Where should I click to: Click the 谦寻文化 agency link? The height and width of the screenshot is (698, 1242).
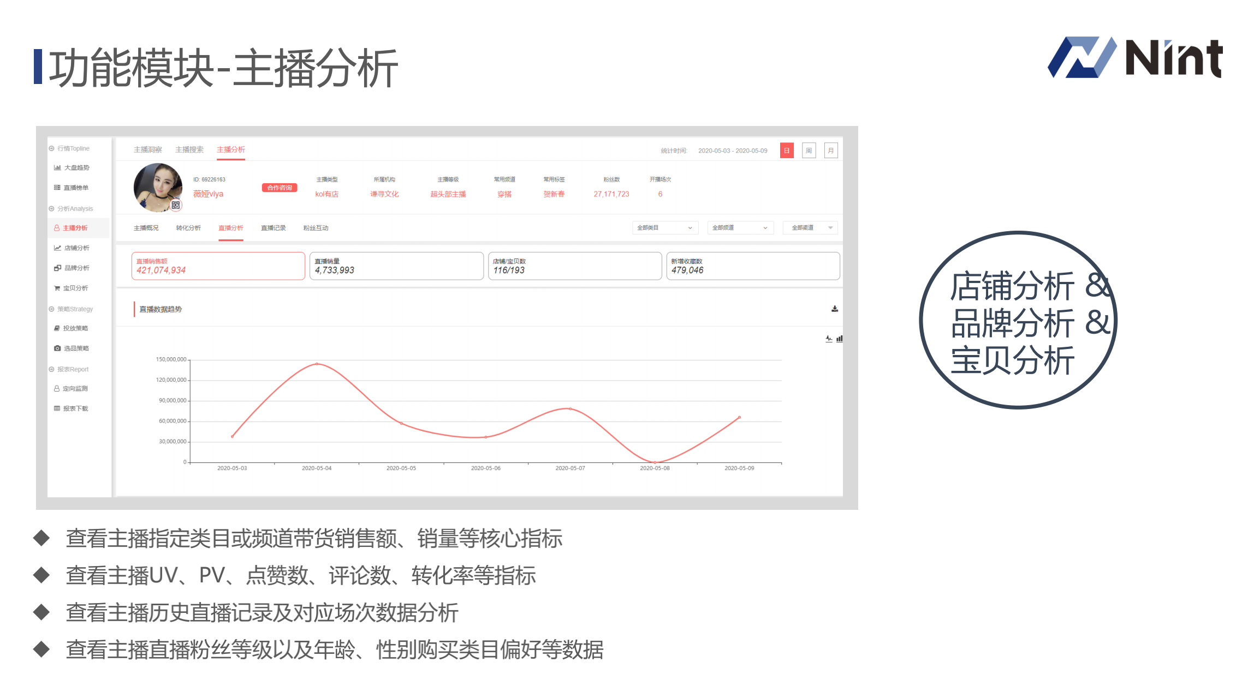tap(384, 194)
